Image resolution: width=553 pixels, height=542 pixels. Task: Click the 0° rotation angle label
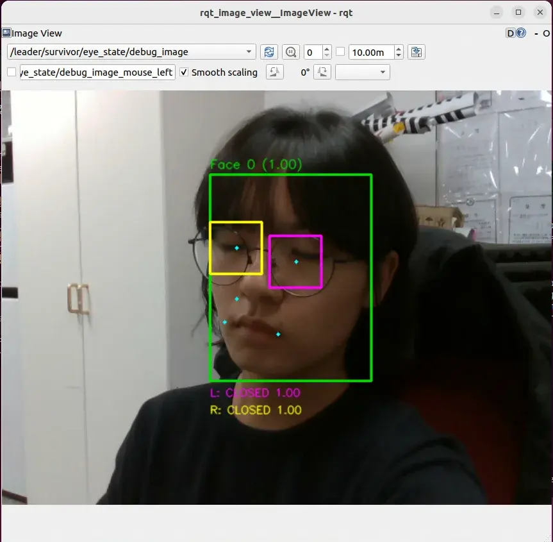point(305,72)
